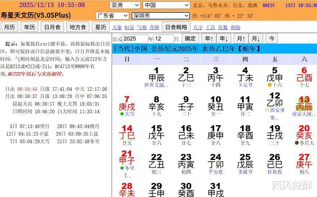
Task: Select December 24 丁卯 平安夜
Action: click(215, 164)
